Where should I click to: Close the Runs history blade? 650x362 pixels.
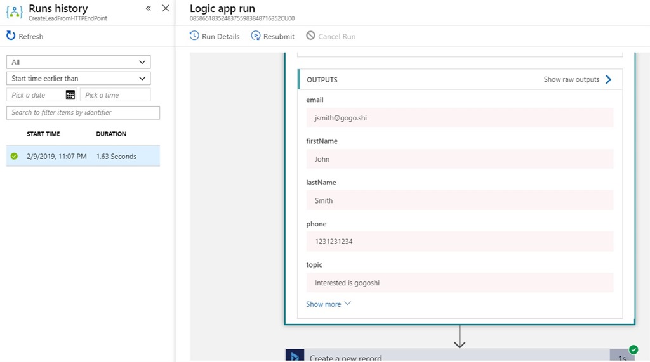166,8
